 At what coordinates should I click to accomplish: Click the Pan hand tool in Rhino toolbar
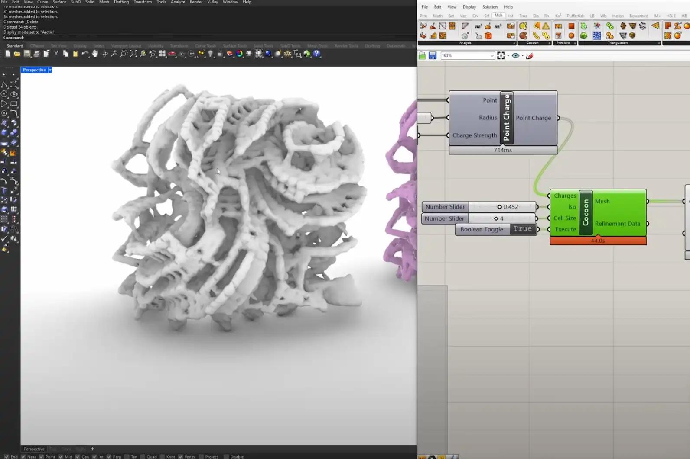(x=95, y=54)
